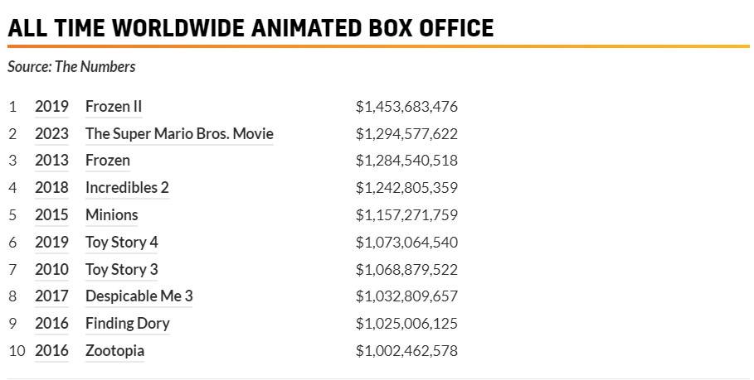This screenshot has height=380, width=754.
Task: Click The Super Mario Bros. Movie link
Action: pos(179,134)
